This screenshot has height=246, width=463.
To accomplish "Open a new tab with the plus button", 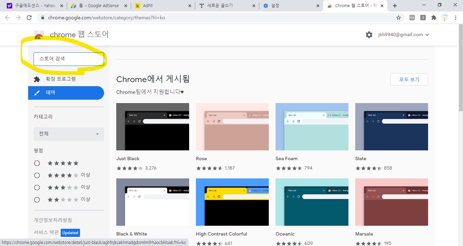I will click(395, 6).
